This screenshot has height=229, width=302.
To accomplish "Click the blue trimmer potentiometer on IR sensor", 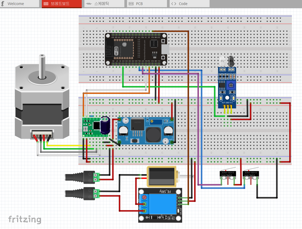I will (231, 85).
